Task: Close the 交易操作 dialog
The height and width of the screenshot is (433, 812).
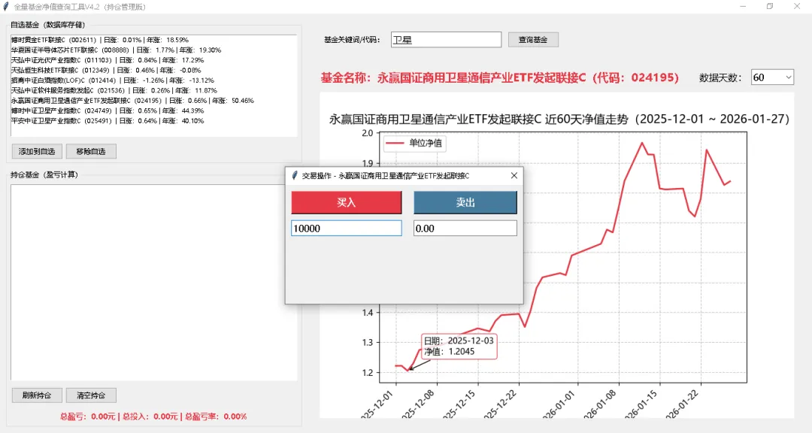Action: pos(514,176)
